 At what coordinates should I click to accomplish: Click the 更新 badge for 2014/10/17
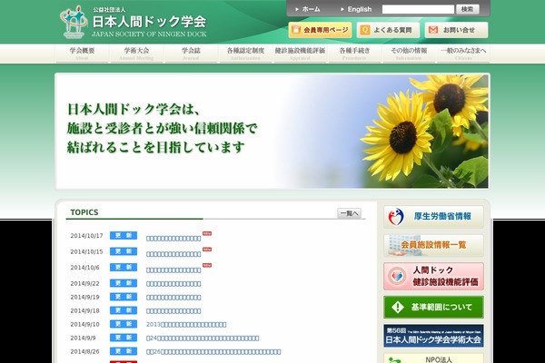point(124,236)
